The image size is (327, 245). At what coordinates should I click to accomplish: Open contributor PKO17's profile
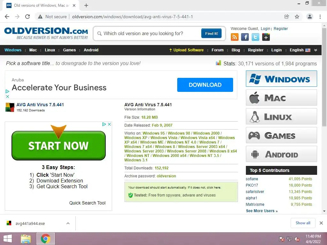[252, 185]
